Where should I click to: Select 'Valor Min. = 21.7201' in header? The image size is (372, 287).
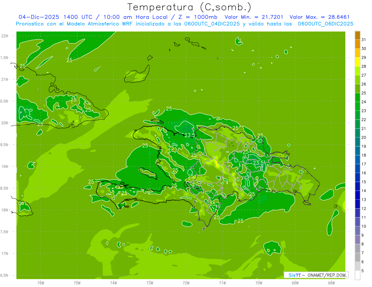(254, 17)
